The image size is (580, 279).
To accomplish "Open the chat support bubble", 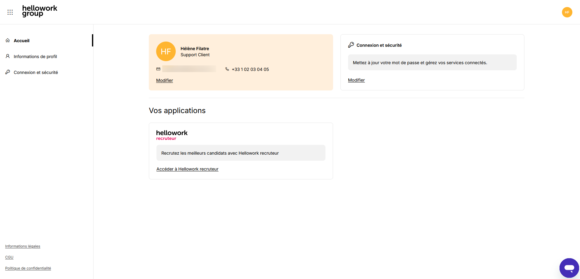I will (569, 268).
